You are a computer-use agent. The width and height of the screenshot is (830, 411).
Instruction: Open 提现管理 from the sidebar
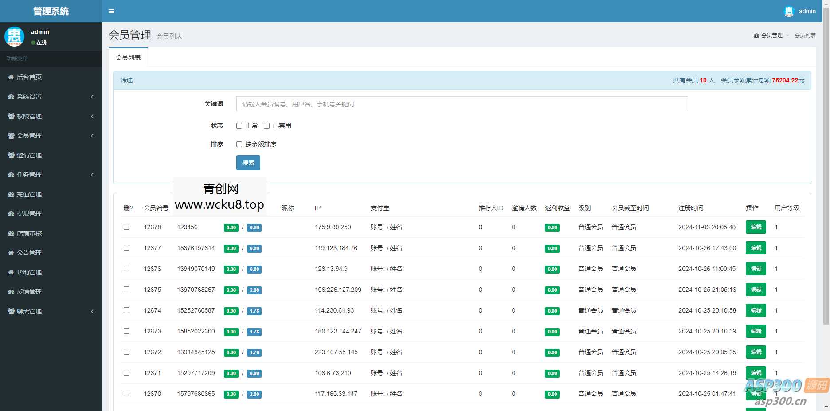[x=27, y=214]
